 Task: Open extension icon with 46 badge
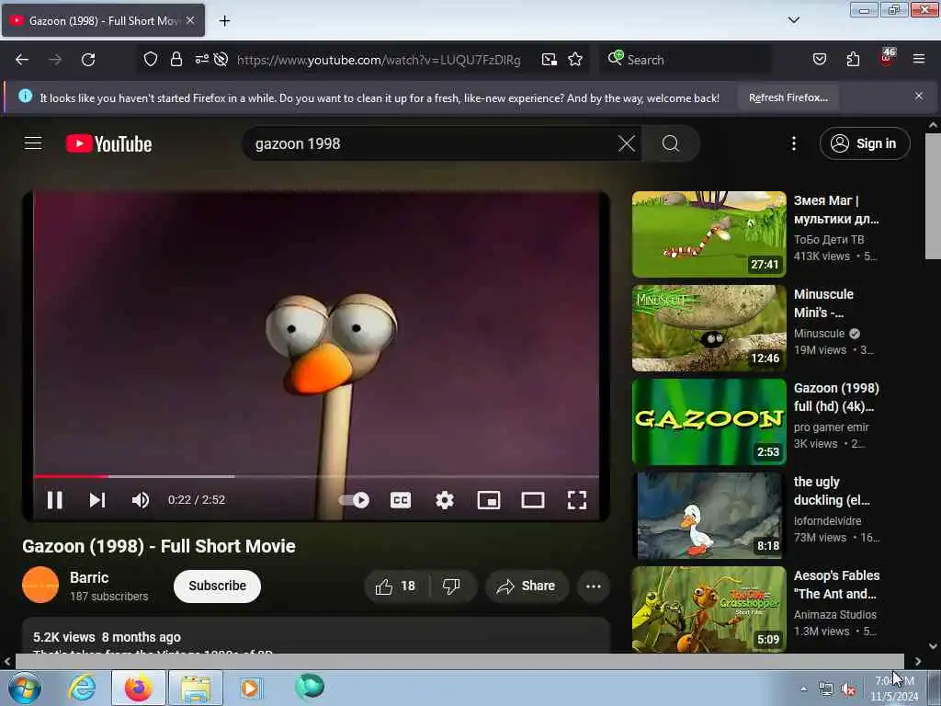(887, 58)
